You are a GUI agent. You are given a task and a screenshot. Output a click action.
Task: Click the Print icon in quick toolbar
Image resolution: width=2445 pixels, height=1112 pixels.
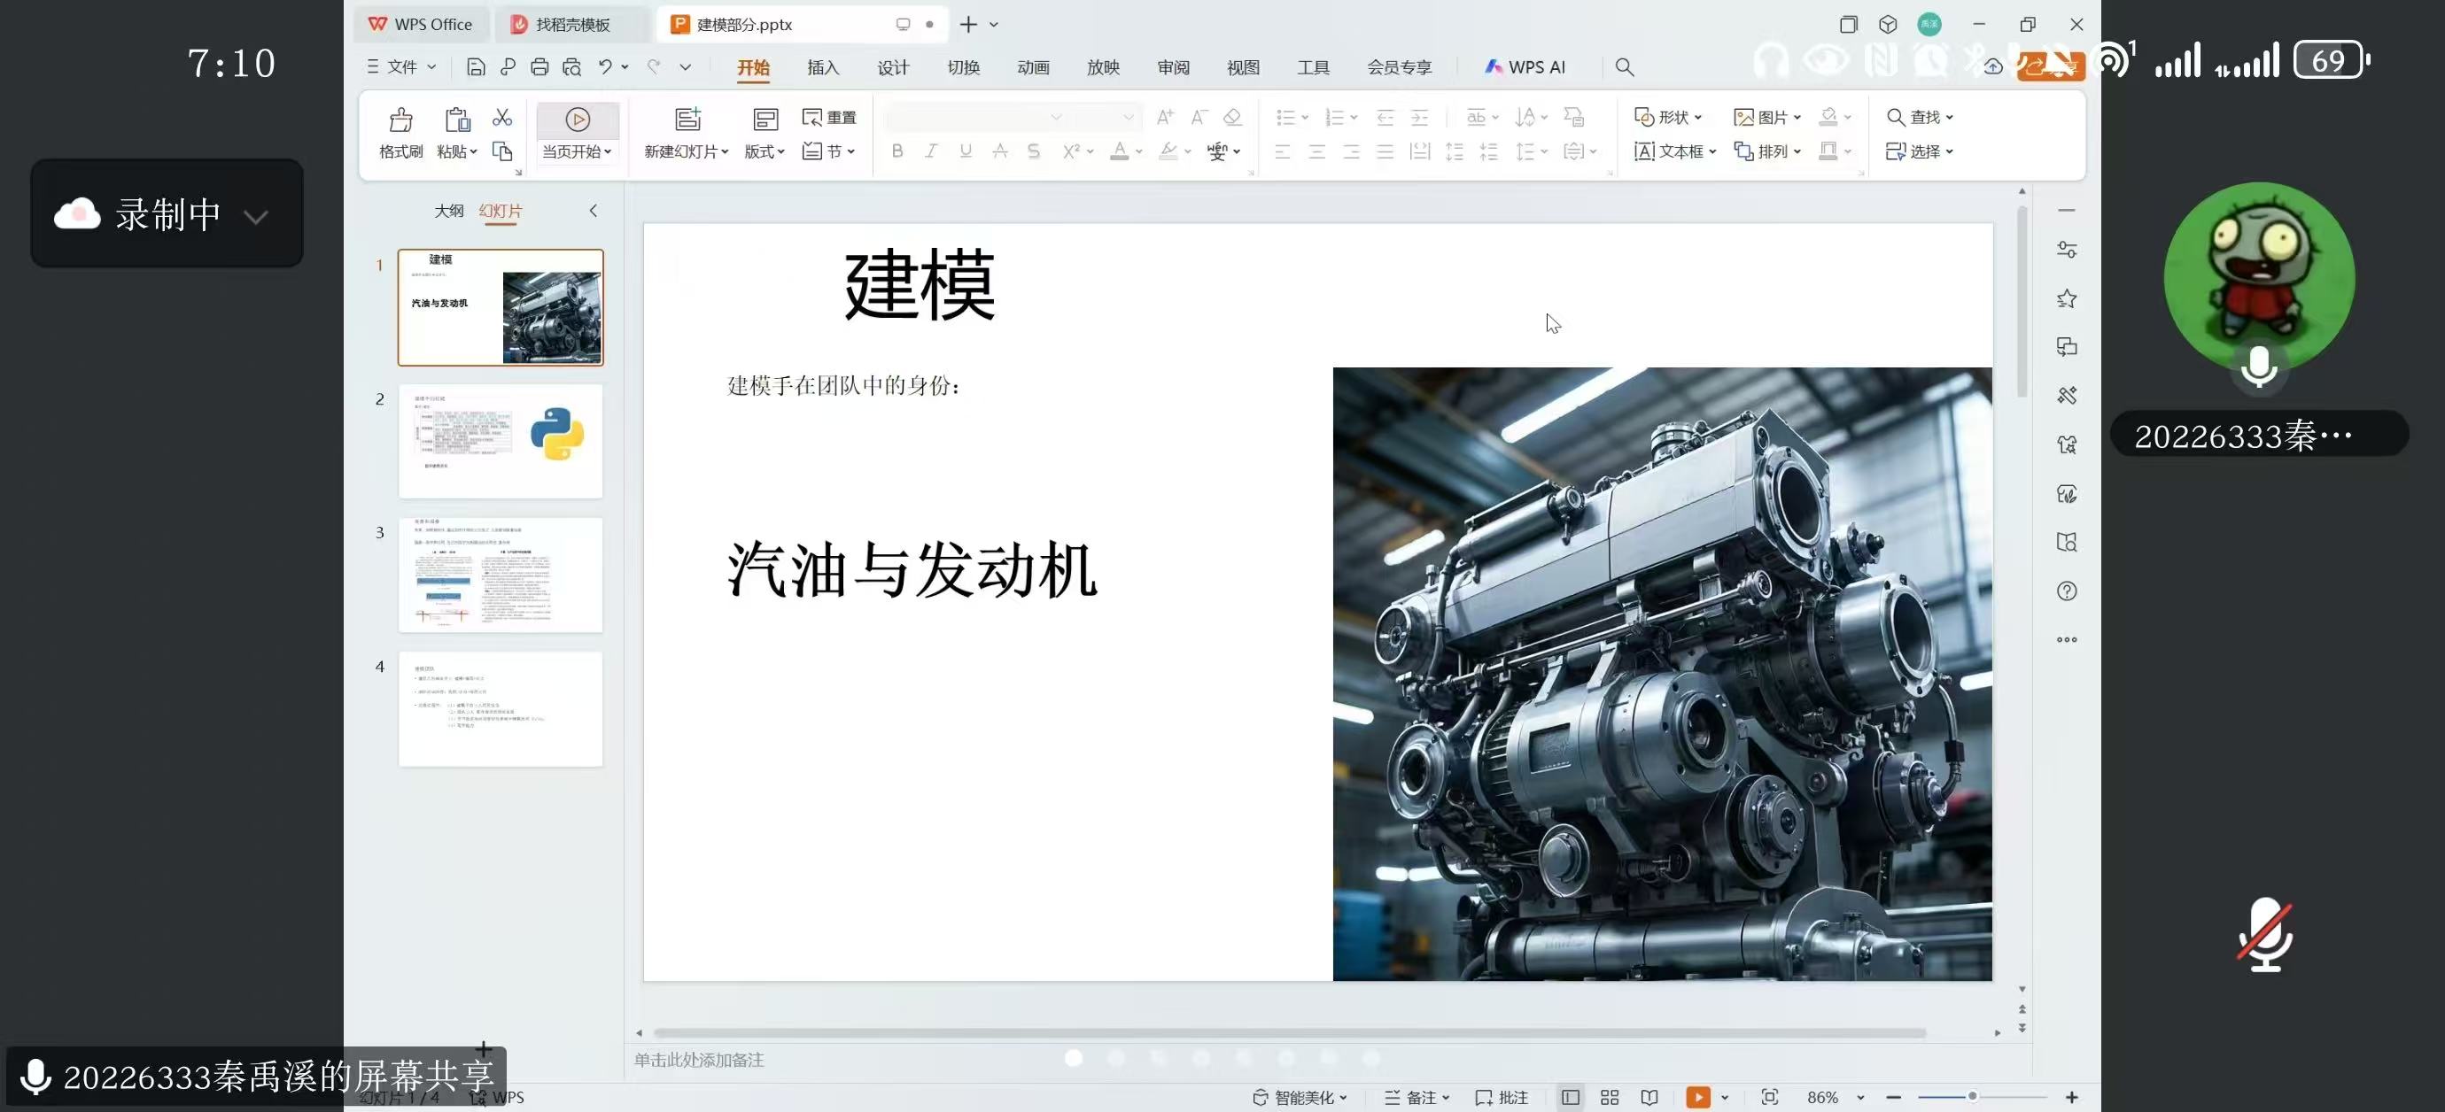pyautogui.click(x=539, y=67)
